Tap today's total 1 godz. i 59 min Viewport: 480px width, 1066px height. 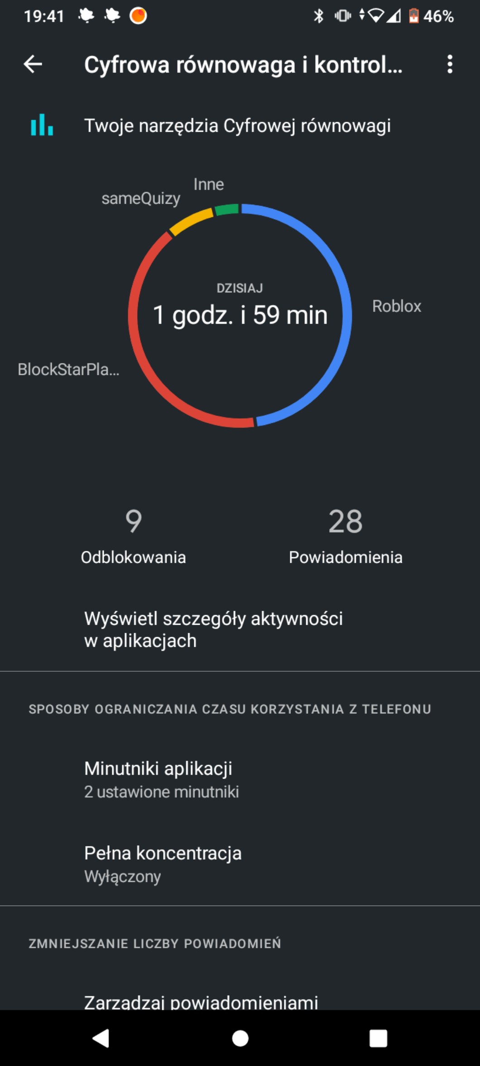point(240,315)
